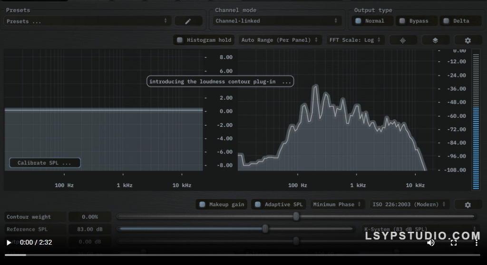The height and width of the screenshot is (265, 487).
Task: Play the video
Action: tap(9, 242)
